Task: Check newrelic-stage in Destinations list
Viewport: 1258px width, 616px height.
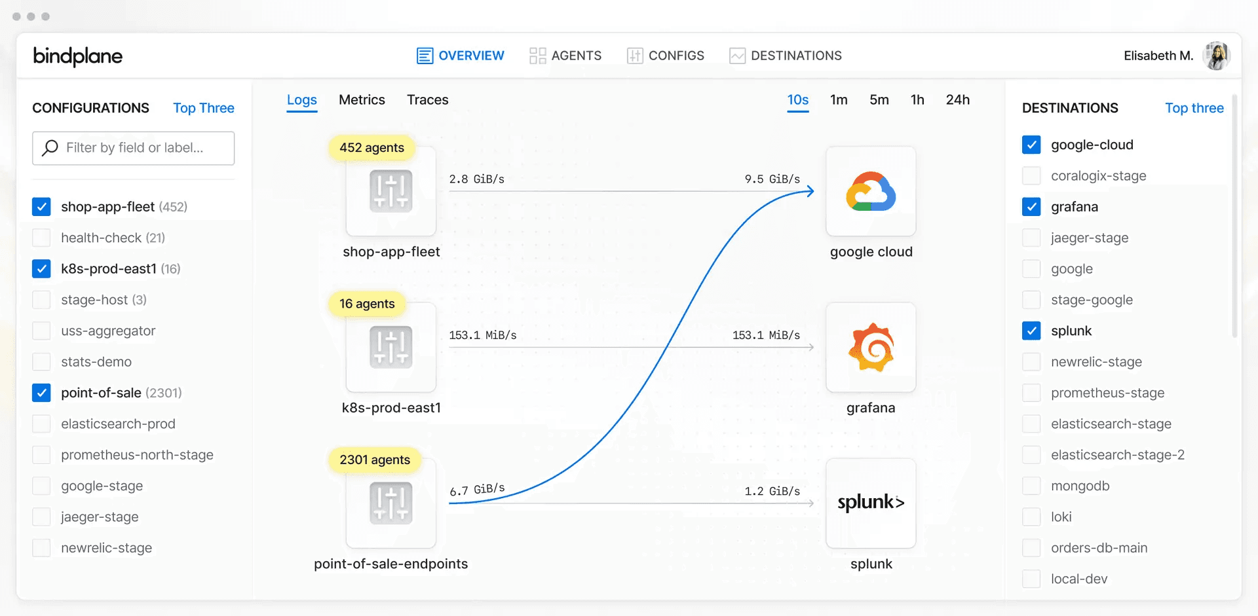Action: click(x=1031, y=361)
